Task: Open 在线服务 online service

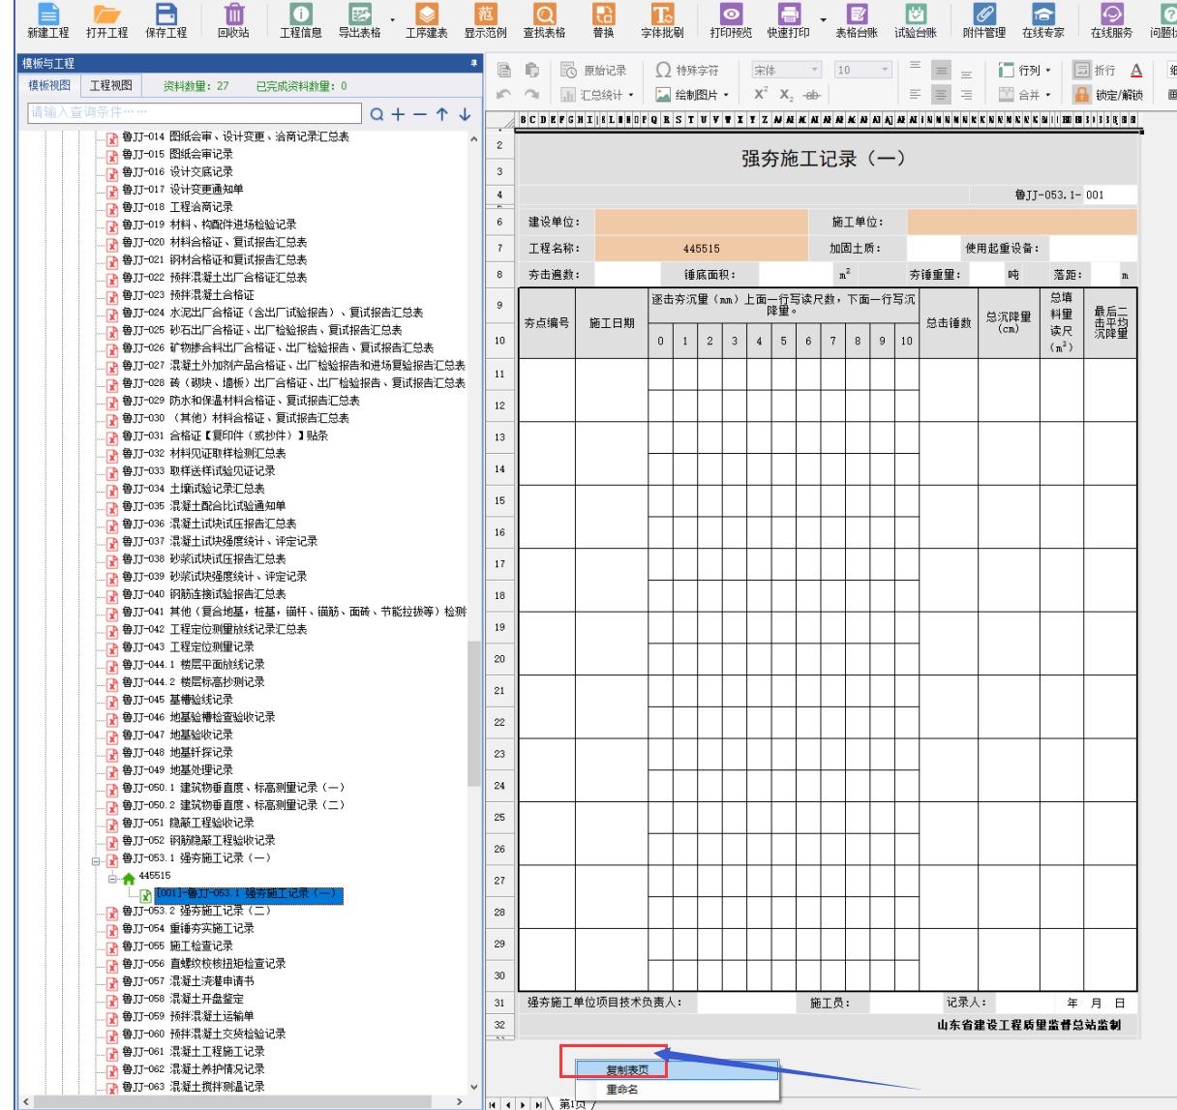Action: click(1112, 19)
